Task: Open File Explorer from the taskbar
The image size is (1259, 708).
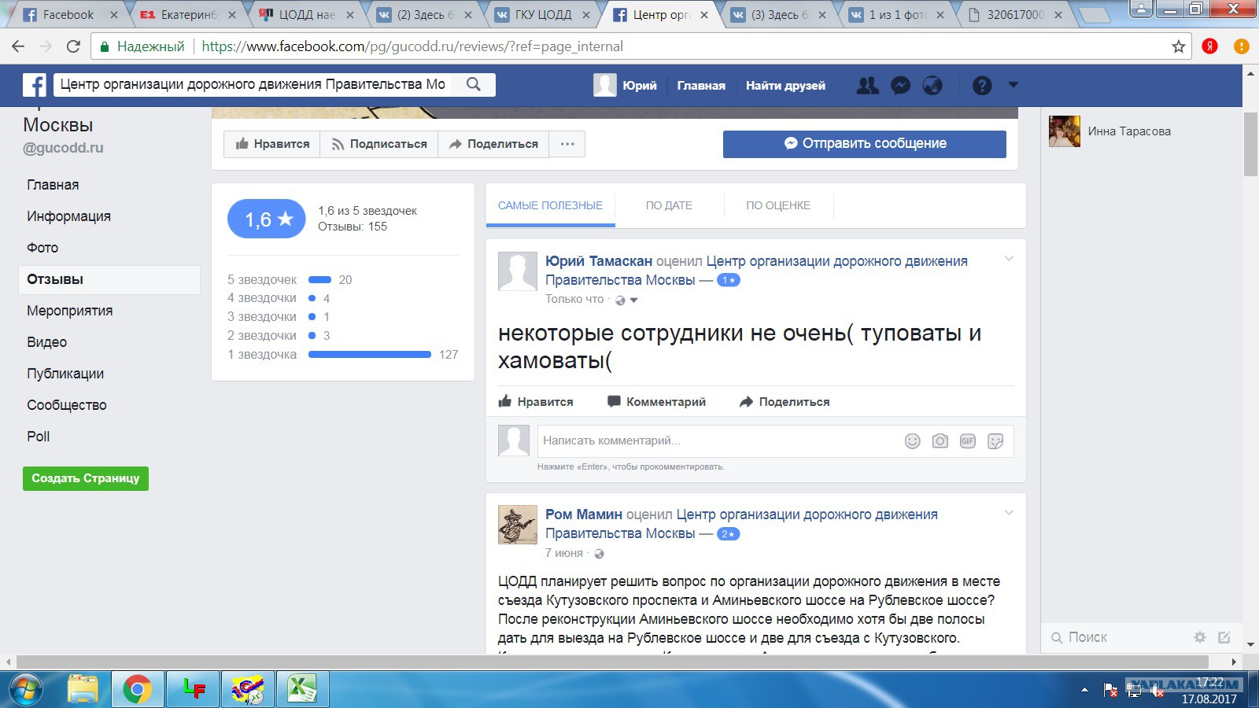Action: click(x=83, y=690)
